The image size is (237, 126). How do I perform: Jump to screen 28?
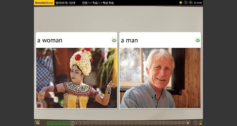pos(155,123)
